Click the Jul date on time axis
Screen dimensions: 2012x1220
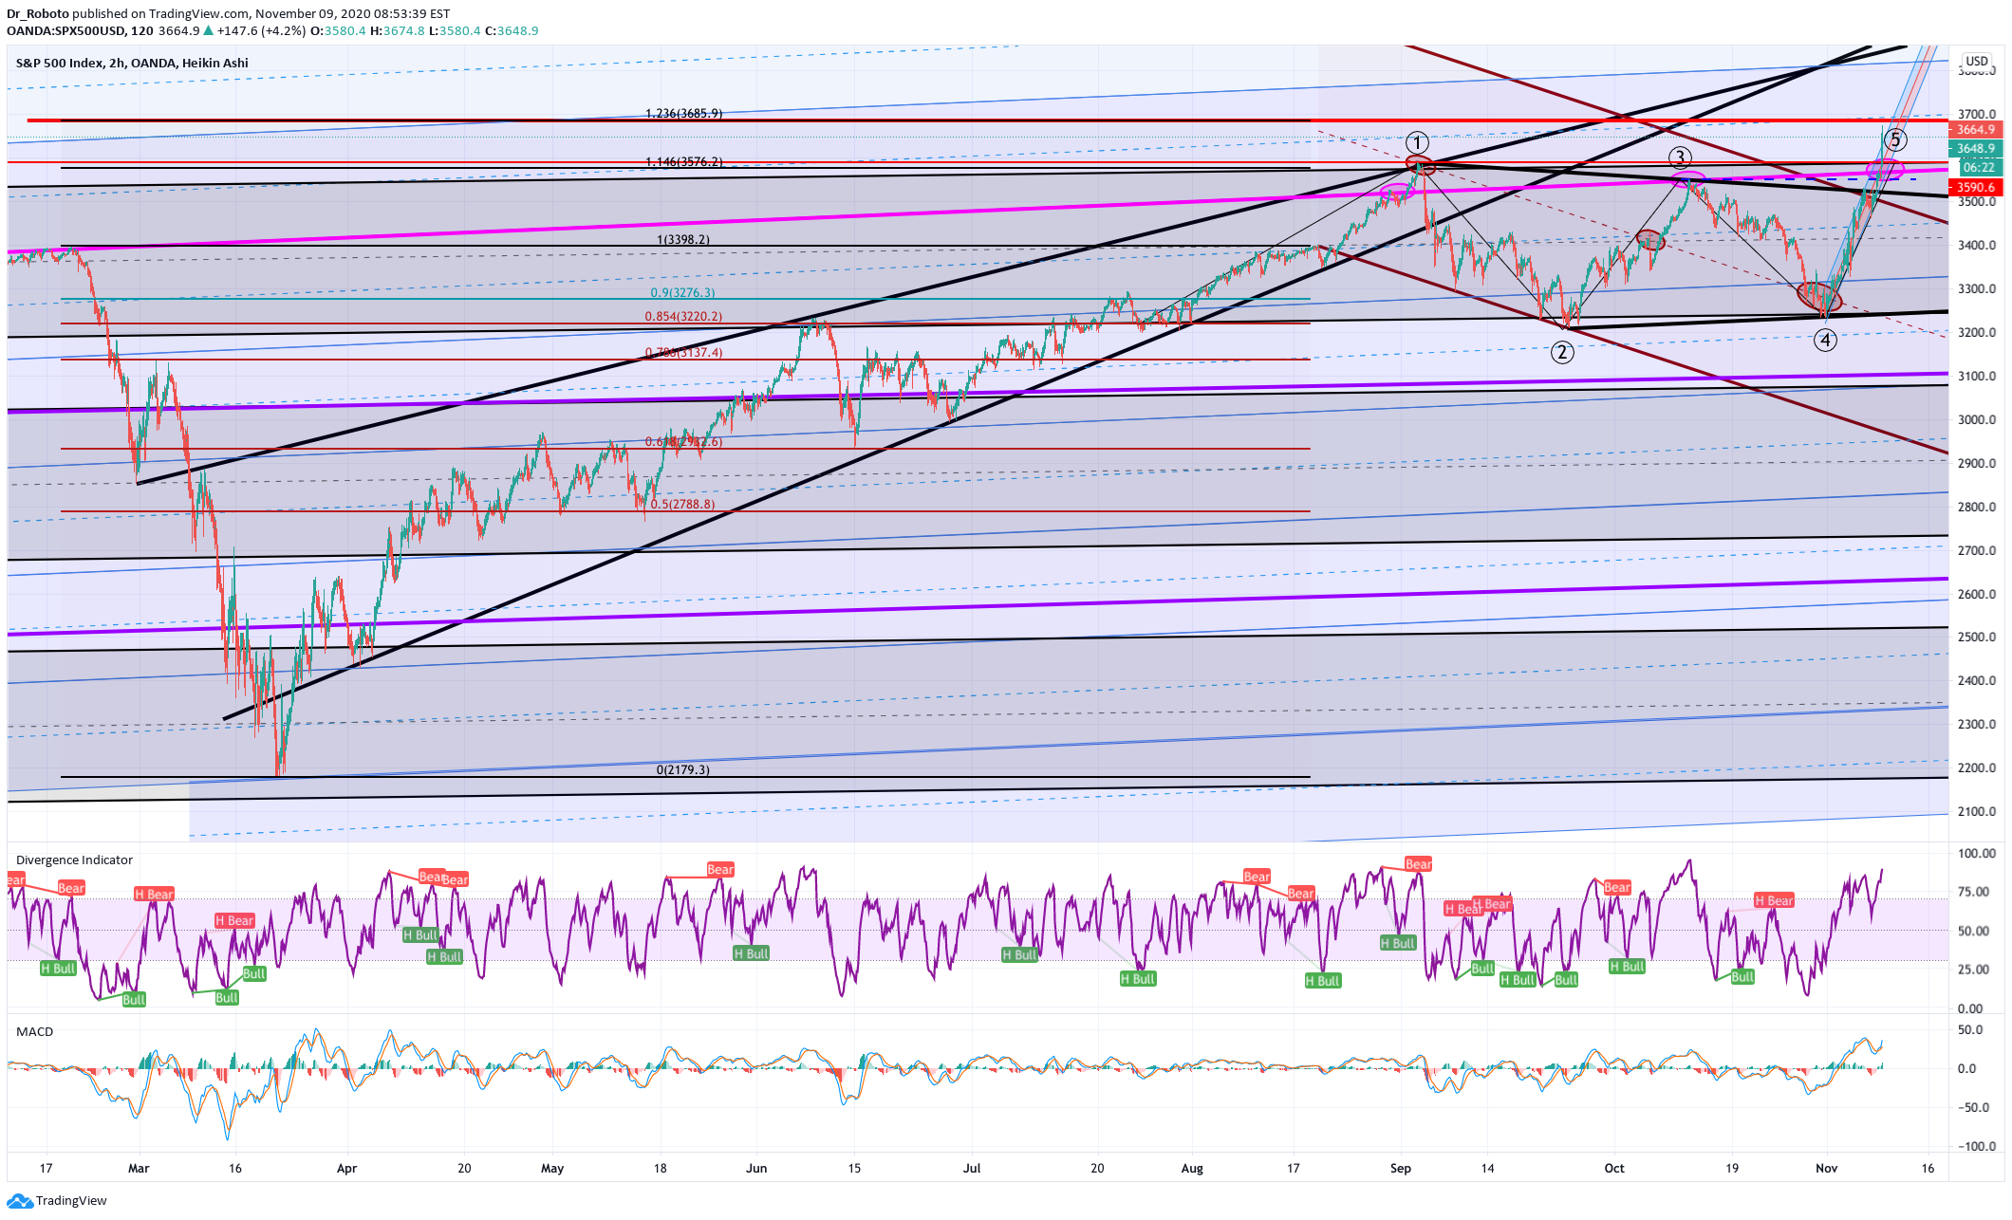click(x=972, y=1169)
